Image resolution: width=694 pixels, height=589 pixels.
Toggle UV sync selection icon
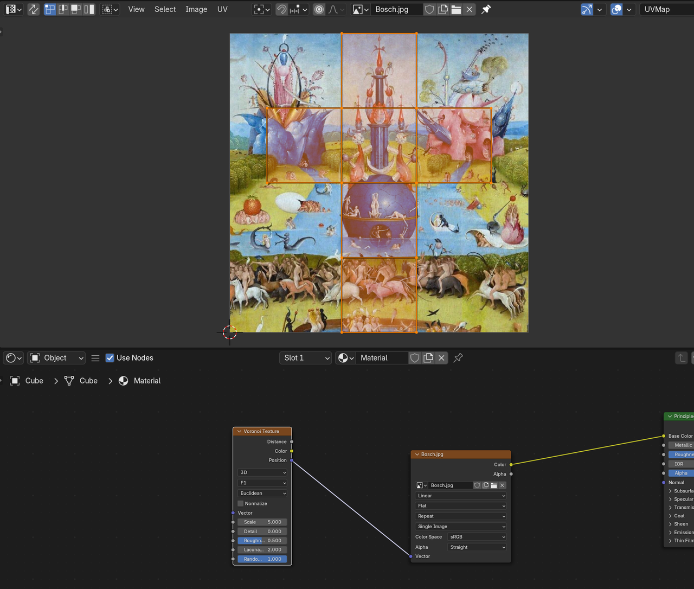[x=34, y=9]
